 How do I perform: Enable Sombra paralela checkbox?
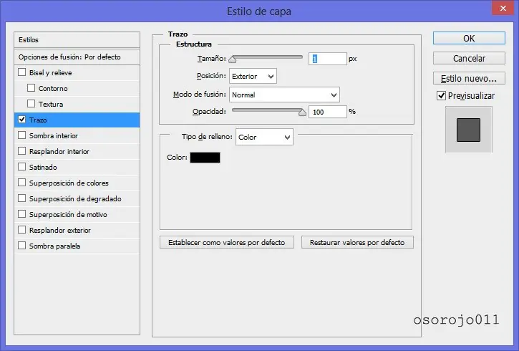pos(22,246)
